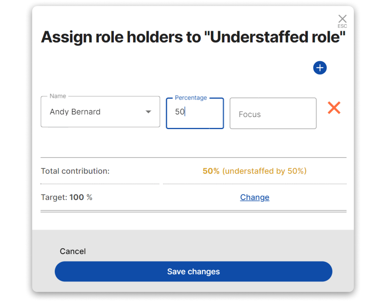This screenshot has height=302, width=386.
Task: Click the orange understaffed by 50% status
Action: tap(264, 171)
